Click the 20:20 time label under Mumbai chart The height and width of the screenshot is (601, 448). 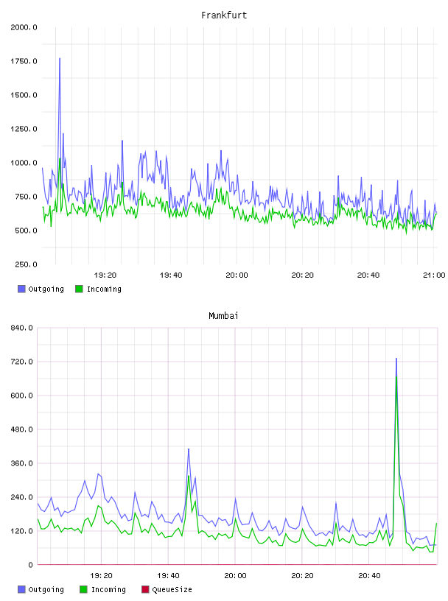pyautogui.click(x=302, y=576)
